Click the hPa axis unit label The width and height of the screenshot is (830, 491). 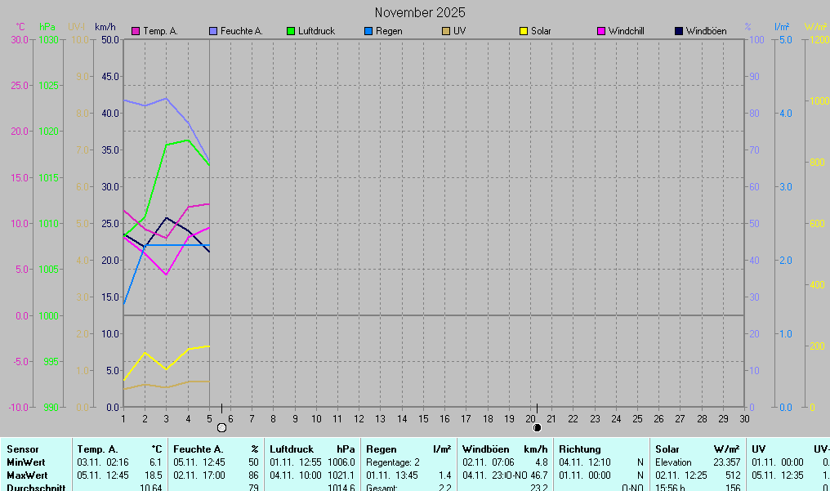[x=47, y=27]
